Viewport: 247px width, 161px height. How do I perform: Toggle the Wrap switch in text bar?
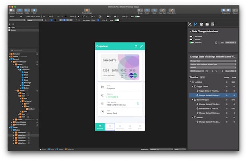[117, 20]
